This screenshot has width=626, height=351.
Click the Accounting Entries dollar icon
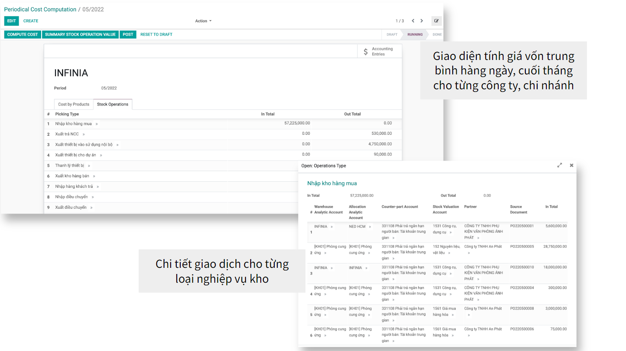click(366, 52)
